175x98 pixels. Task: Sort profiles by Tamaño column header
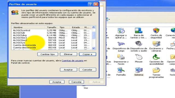pyautogui.click(x=51, y=27)
